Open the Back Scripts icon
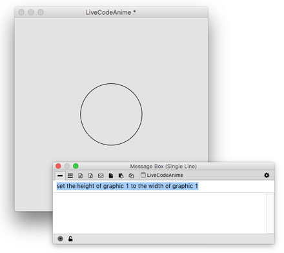The height and width of the screenshot is (253, 284). pos(121,176)
